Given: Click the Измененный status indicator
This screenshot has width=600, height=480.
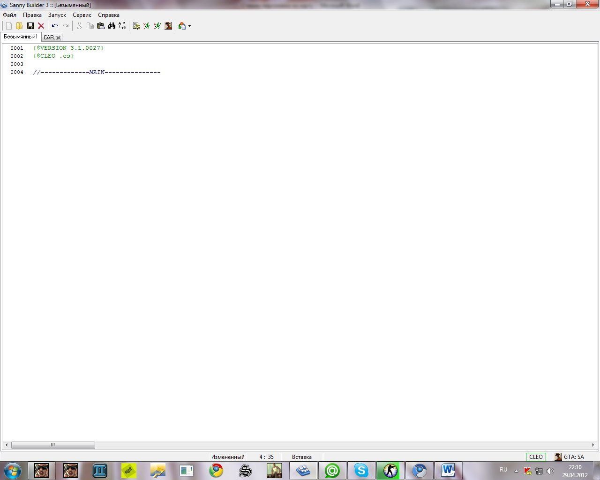Looking at the screenshot, I should pos(228,457).
